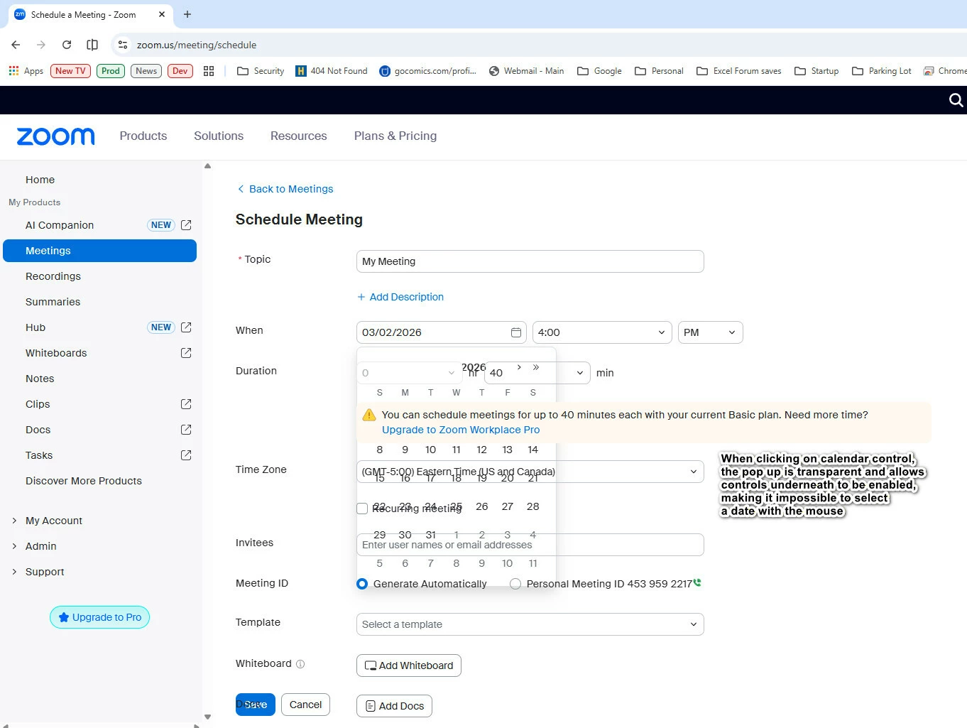Open the 404 Not Found bookmark

tap(332, 71)
